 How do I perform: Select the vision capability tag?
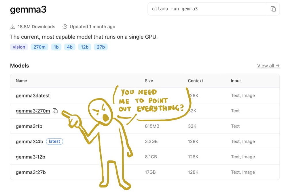click(19, 47)
